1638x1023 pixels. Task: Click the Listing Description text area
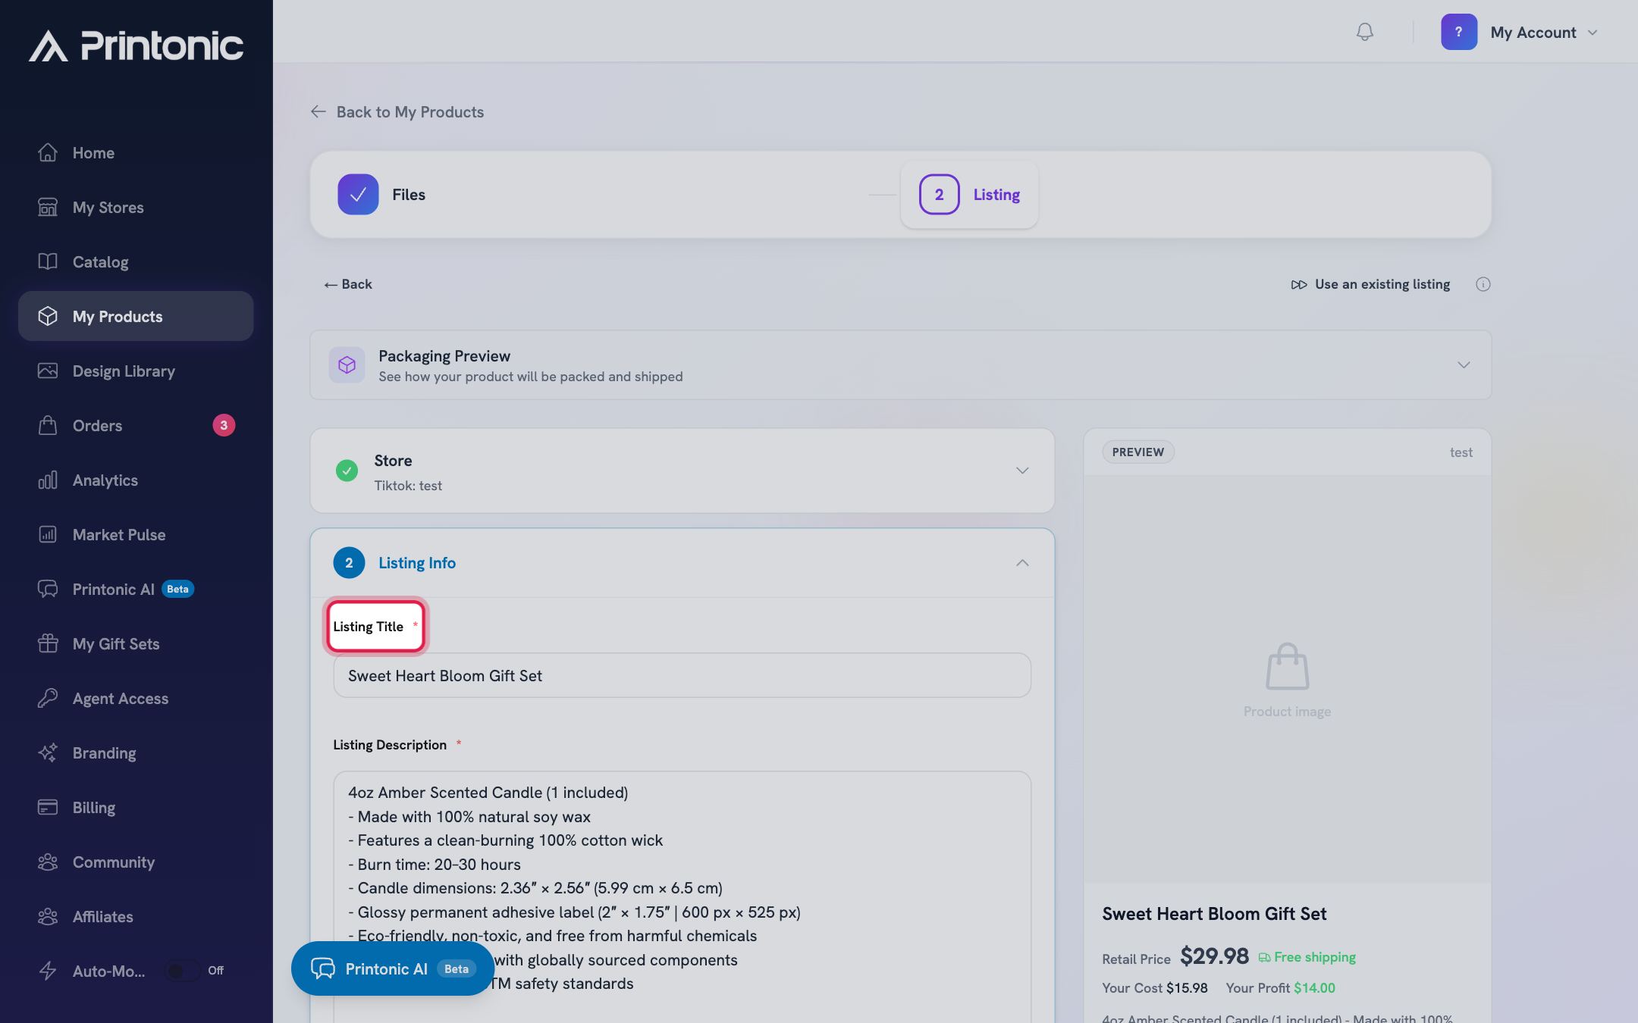pos(682,897)
